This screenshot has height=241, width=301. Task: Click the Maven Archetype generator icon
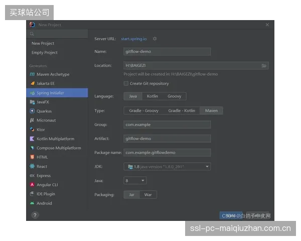click(x=32, y=74)
